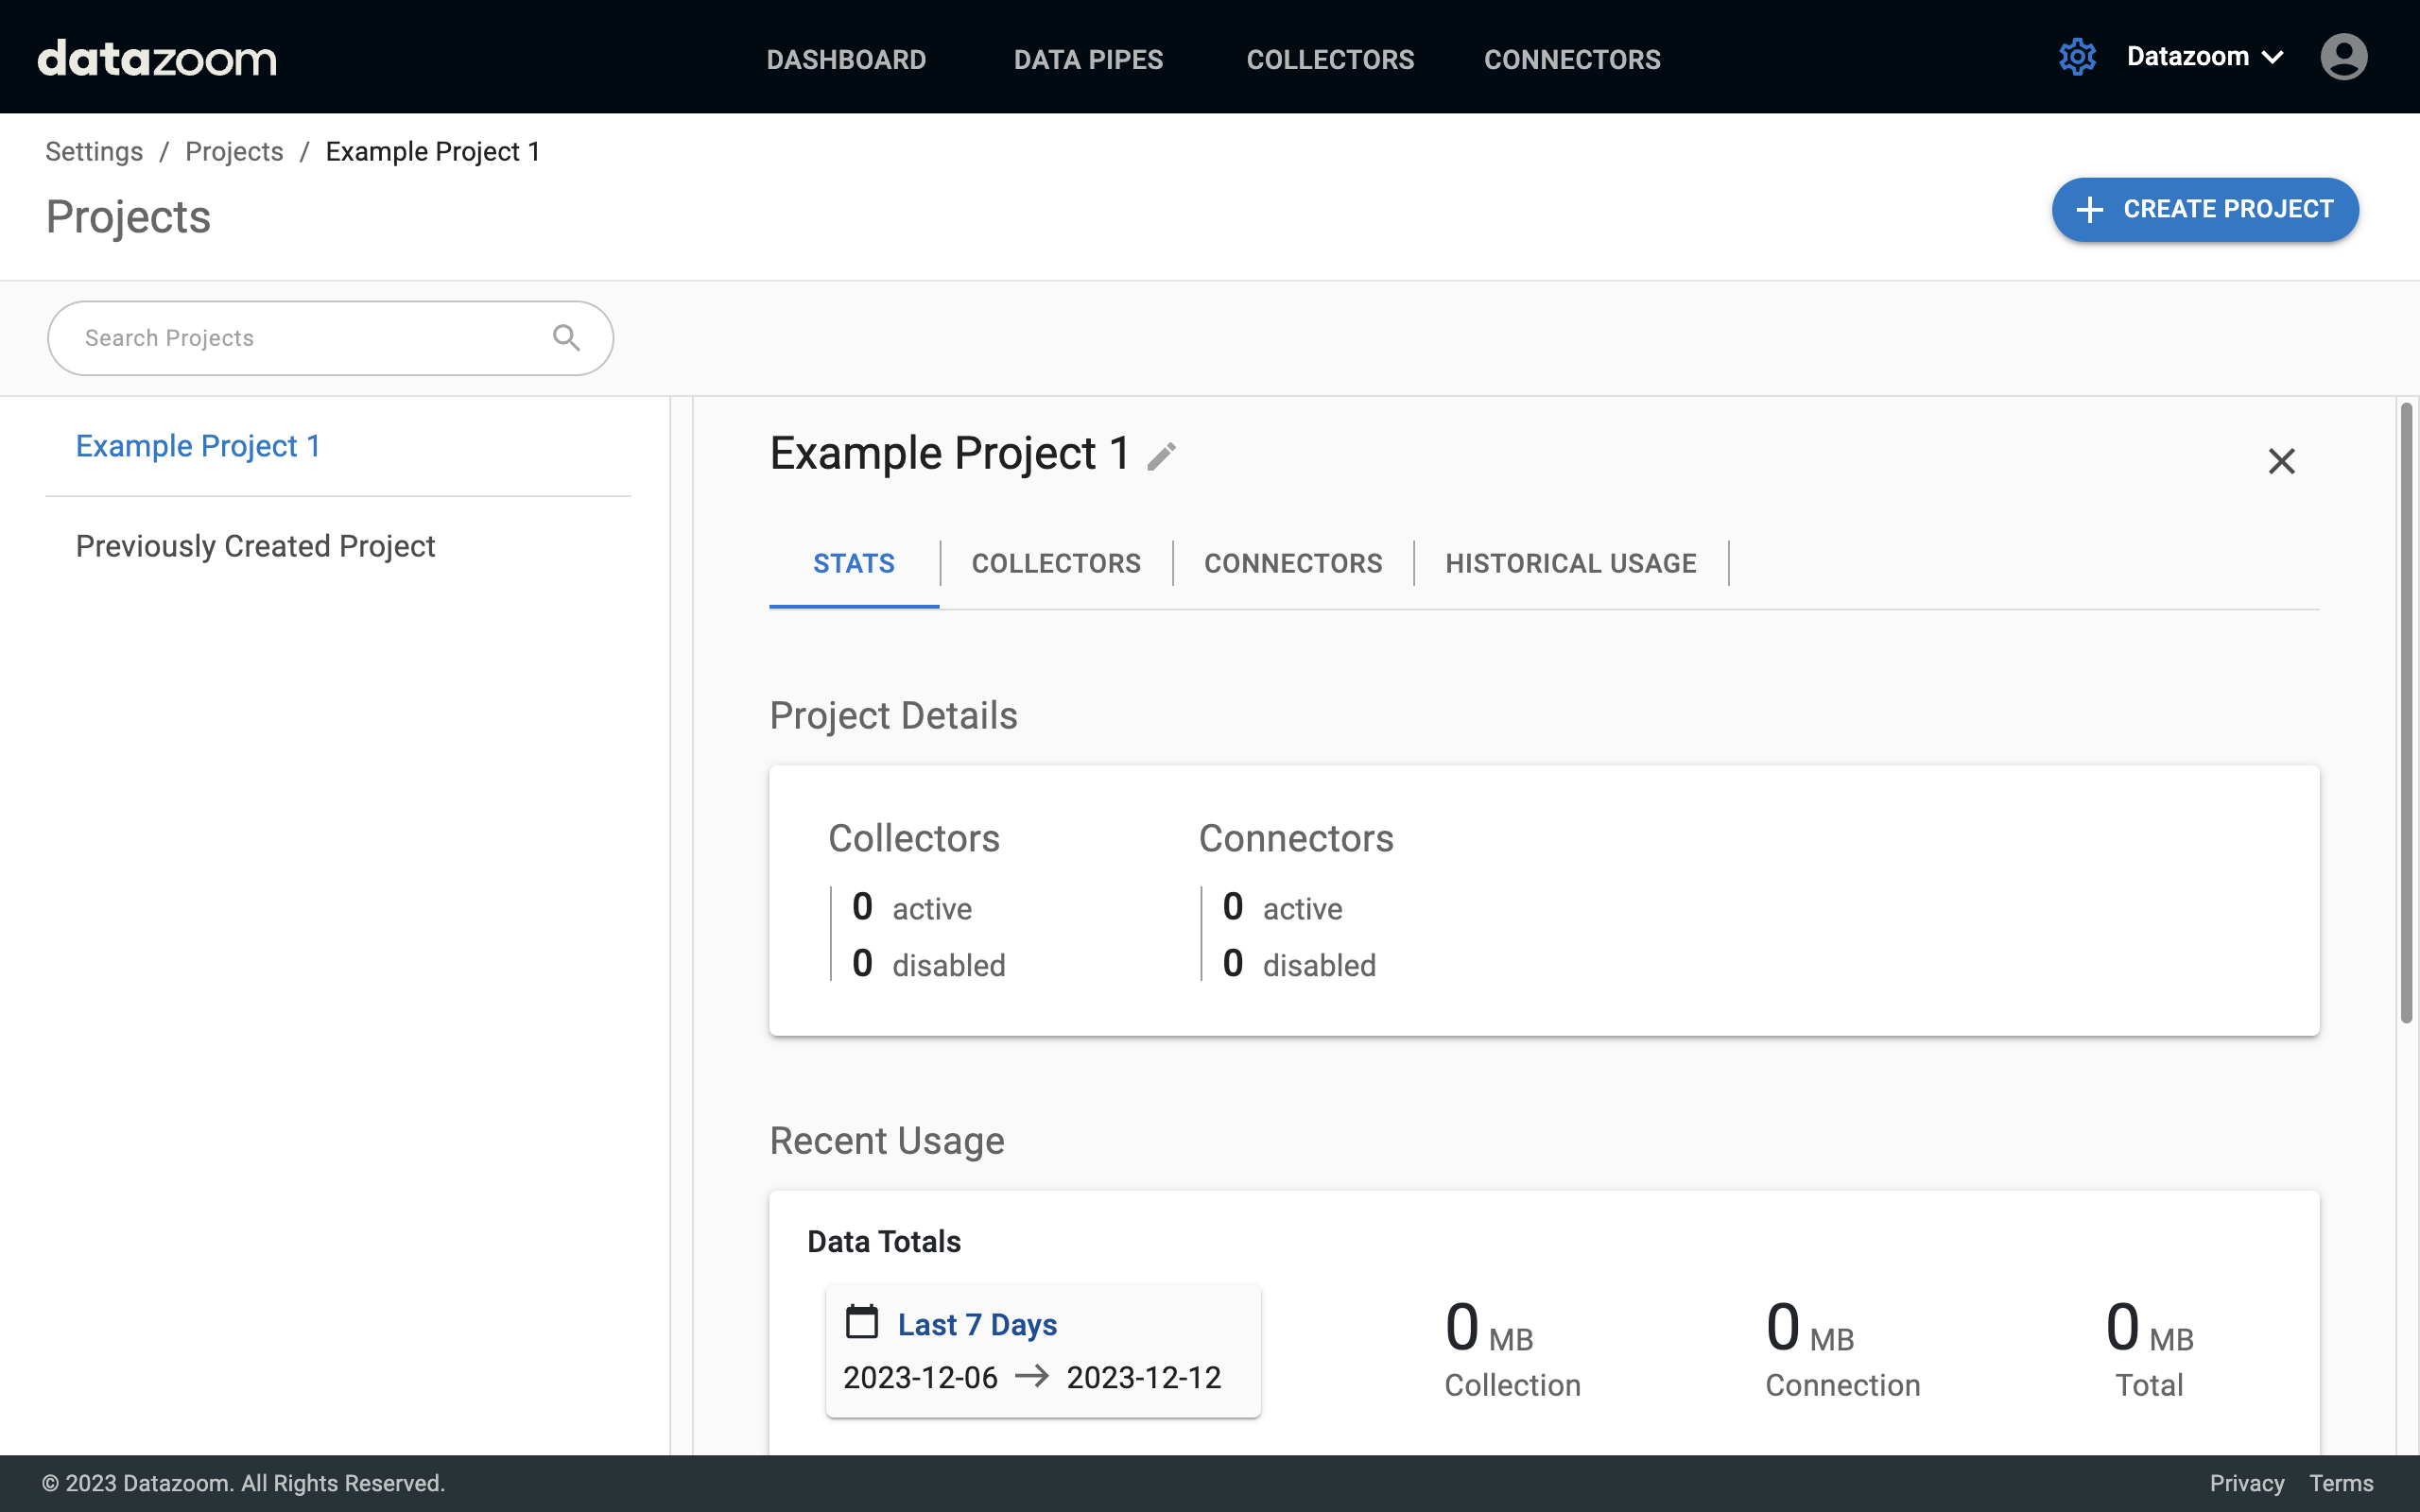Click the Create Project button
Image resolution: width=2420 pixels, height=1512 pixels.
tap(2205, 209)
